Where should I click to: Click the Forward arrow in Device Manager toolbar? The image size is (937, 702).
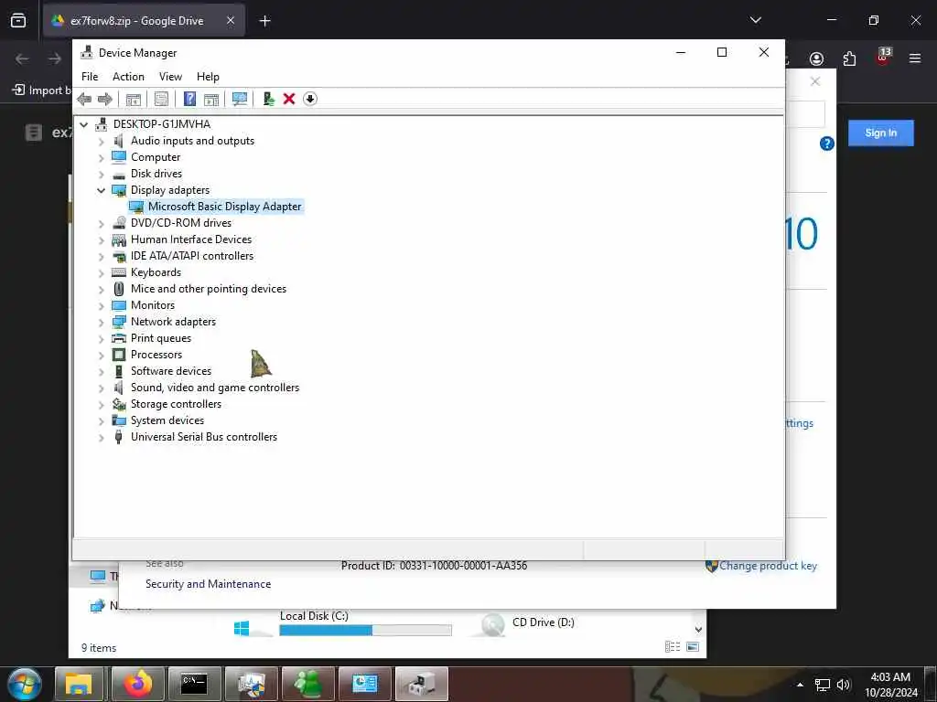[x=104, y=99]
